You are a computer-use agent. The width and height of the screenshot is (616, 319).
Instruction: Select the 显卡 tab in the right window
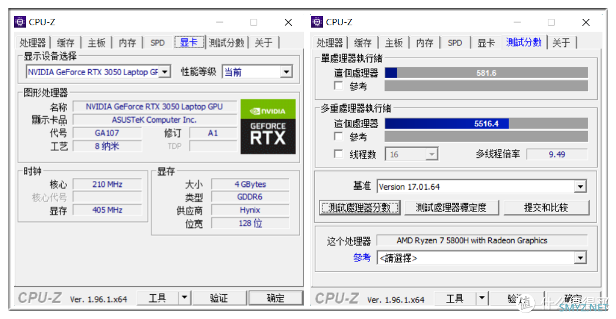click(486, 42)
